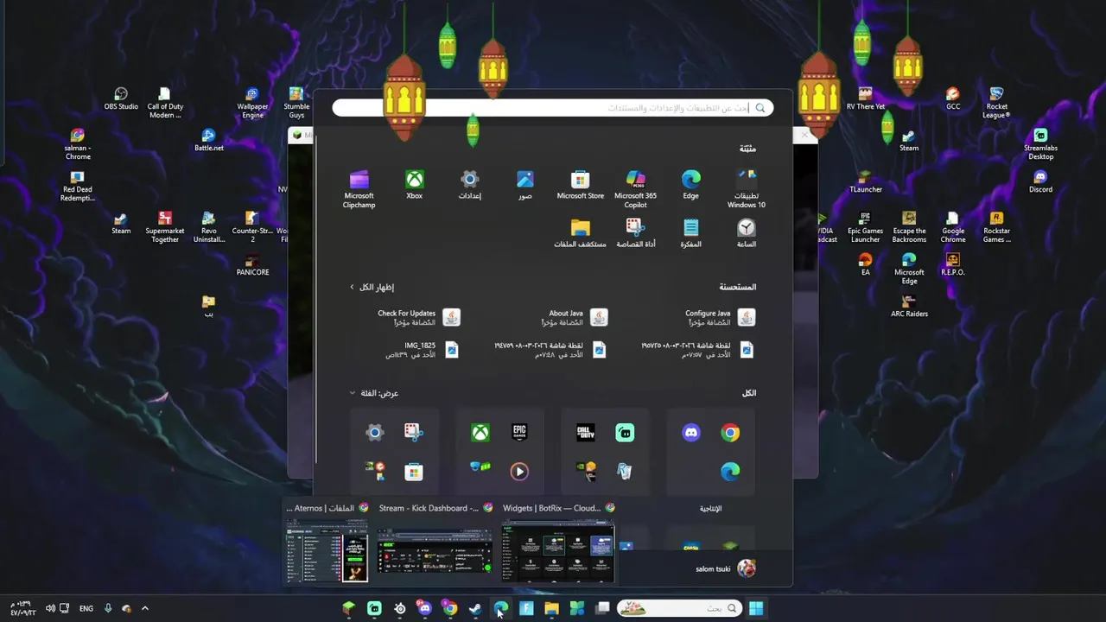Viewport: 1106px width, 622px height.
Task: Toggle microphone tray icon
Action: tap(108, 608)
